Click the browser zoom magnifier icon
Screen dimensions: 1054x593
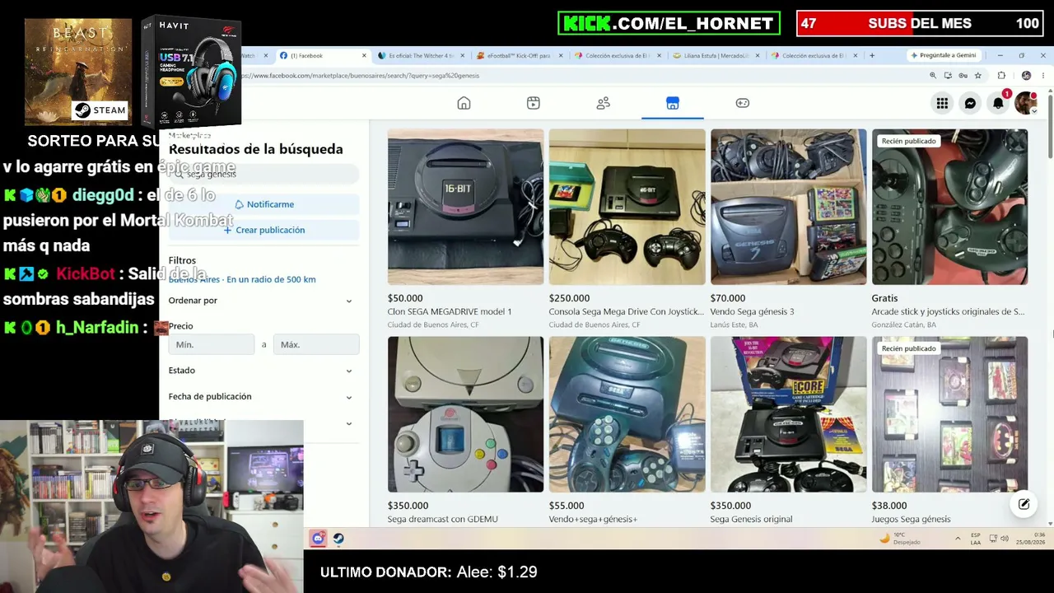click(933, 76)
